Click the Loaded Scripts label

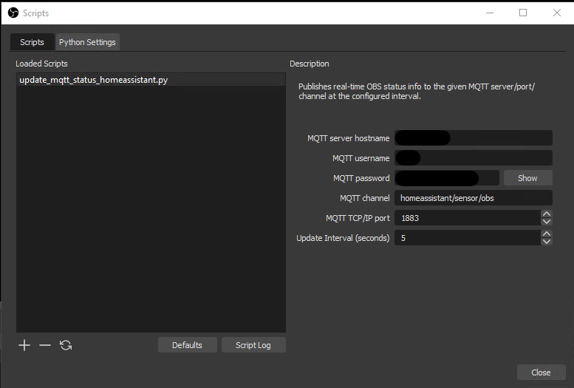tap(41, 64)
